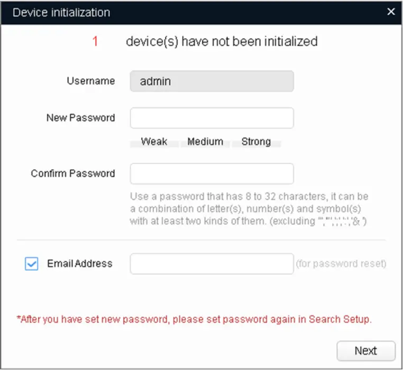Click the Username label
Viewport: 403px width, 371px height.
(x=90, y=81)
